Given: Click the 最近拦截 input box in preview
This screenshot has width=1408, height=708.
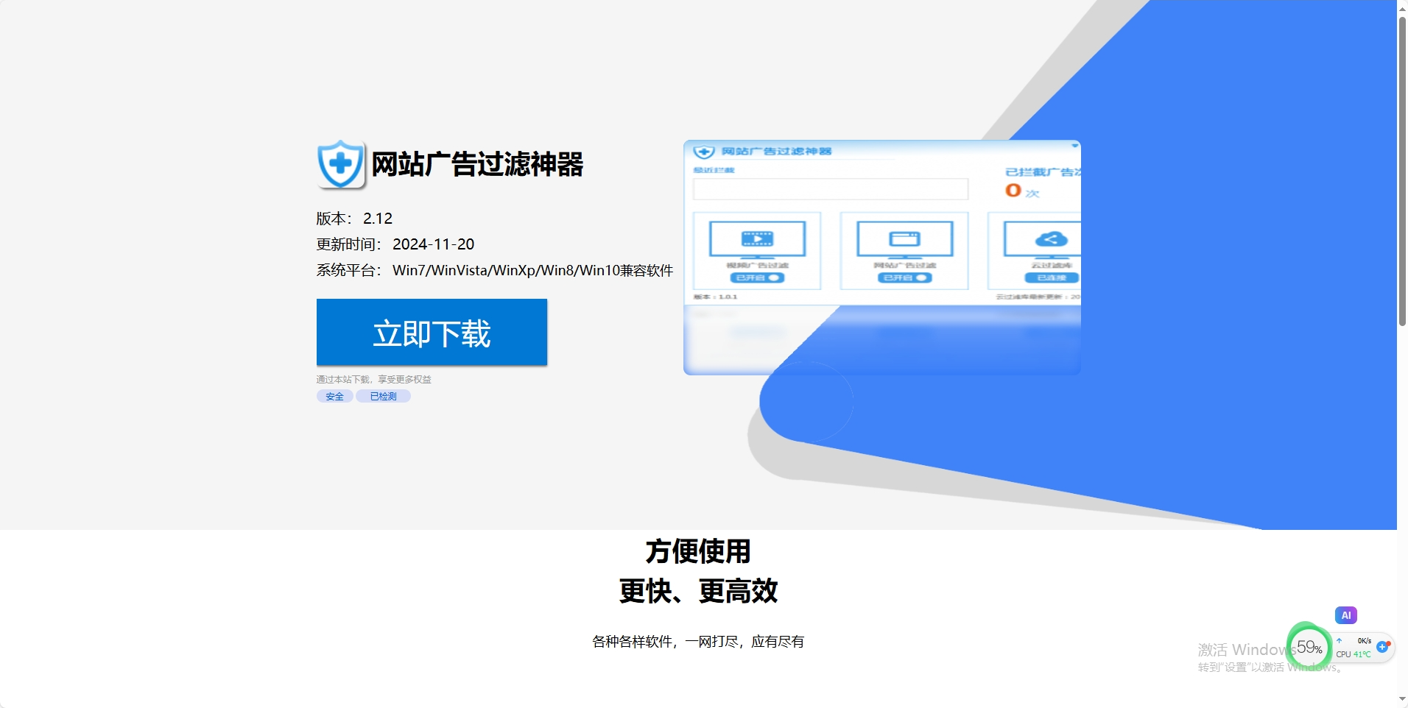Looking at the screenshot, I should point(829,189).
